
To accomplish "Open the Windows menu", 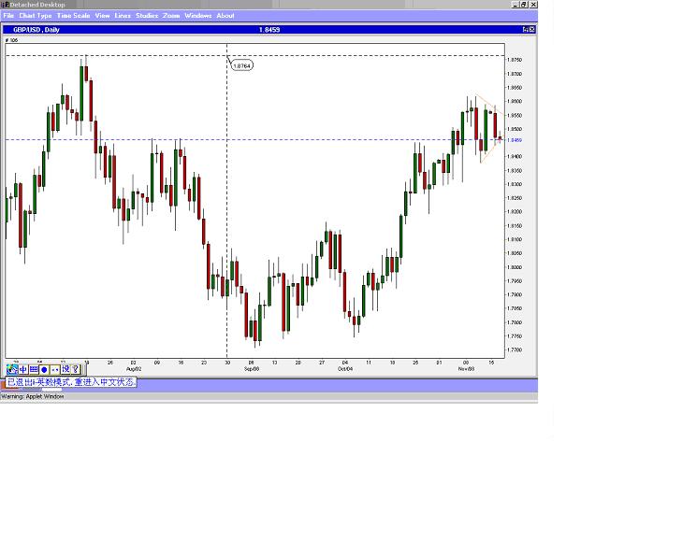I will point(197,16).
